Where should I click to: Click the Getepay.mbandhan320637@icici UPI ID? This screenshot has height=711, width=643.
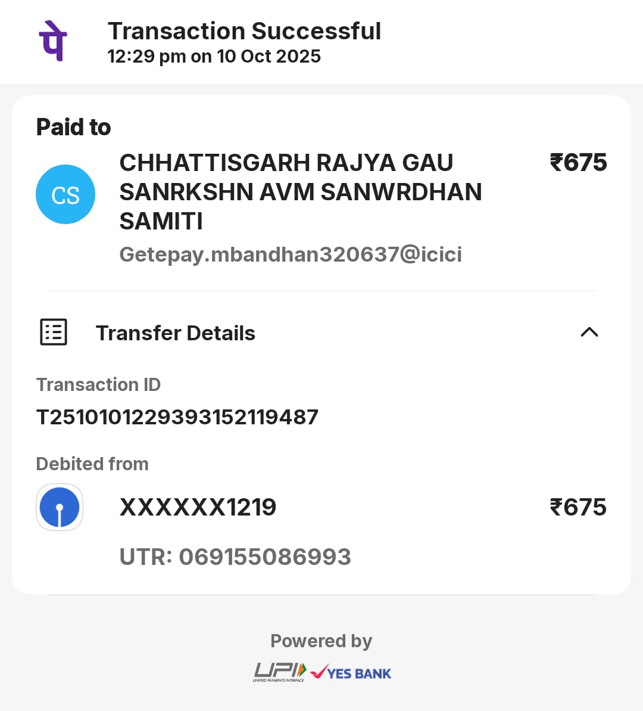(291, 254)
